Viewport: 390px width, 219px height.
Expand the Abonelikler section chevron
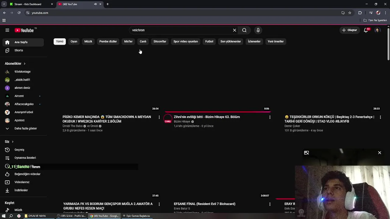(x=24, y=64)
